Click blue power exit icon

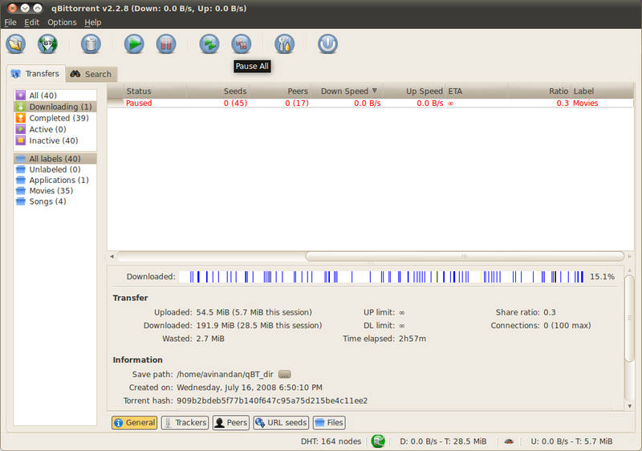tap(327, 44)
